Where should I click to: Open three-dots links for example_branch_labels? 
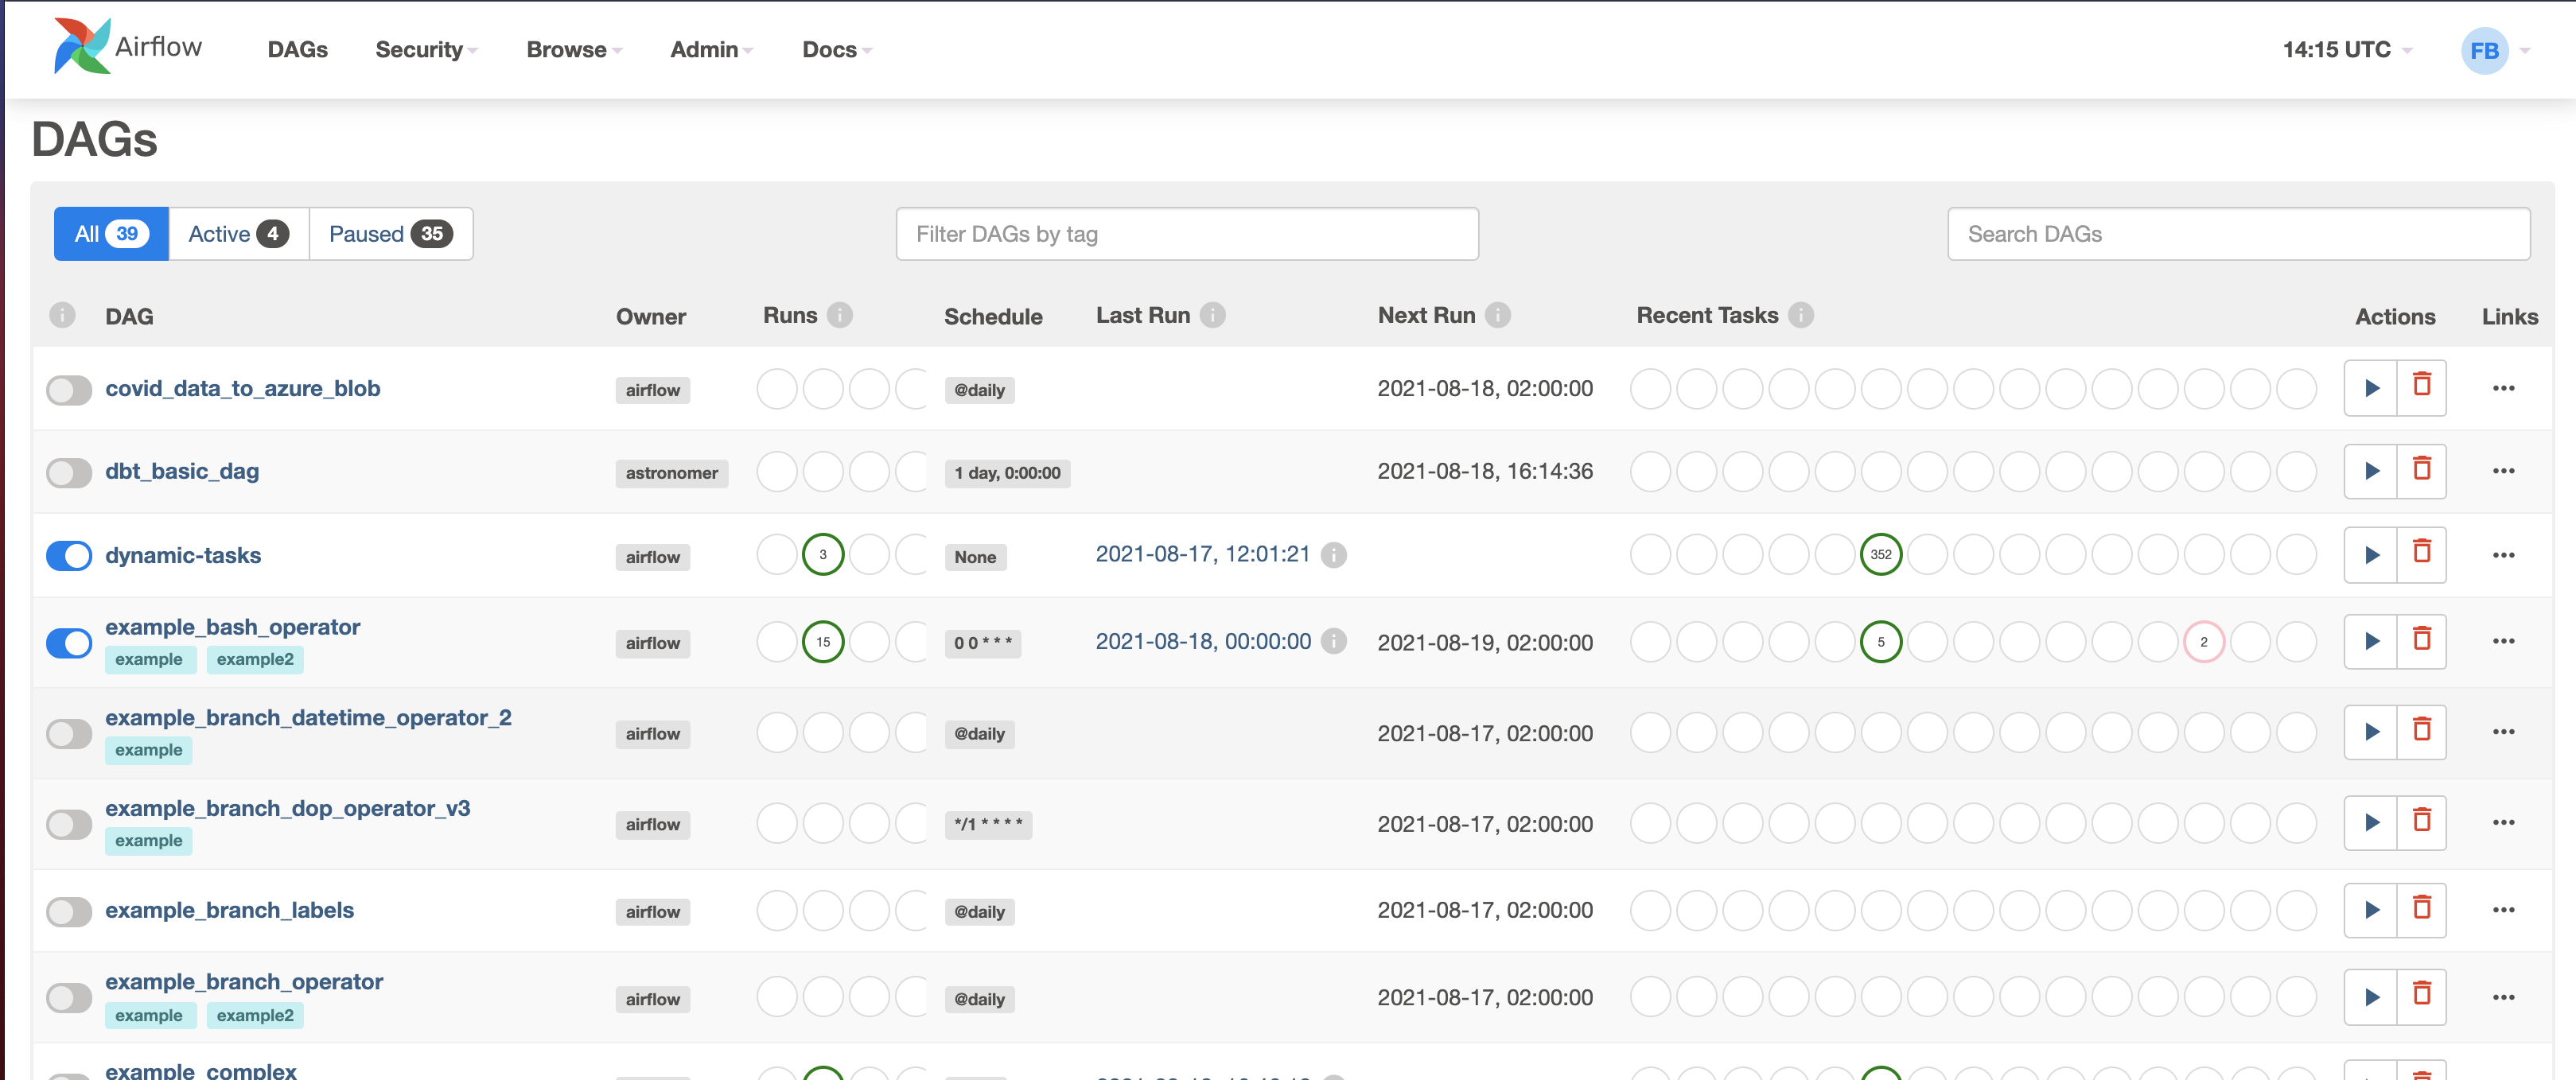click(2503, 910)
